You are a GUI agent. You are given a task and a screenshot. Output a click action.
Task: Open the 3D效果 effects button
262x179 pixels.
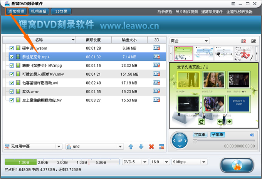tap(61, 11)
